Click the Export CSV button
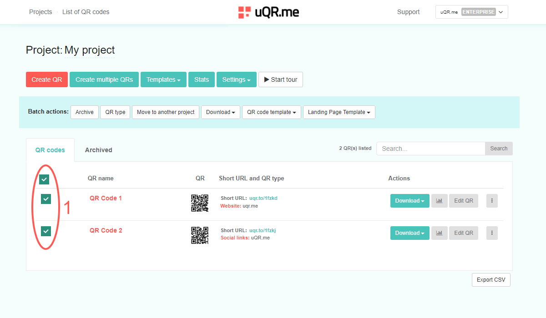The width and height of the screenshot is (546, 318). (x=491, y=280)
